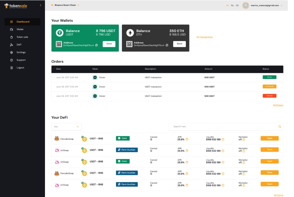This screenshot has height=197, width=294.
Task: Click the search magnifier icon in DeFi
Action: [x=280, y=127]
